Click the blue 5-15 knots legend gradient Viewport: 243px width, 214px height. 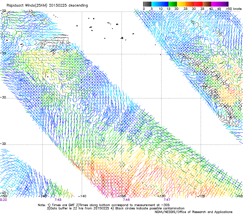click(x=160, y=4)
